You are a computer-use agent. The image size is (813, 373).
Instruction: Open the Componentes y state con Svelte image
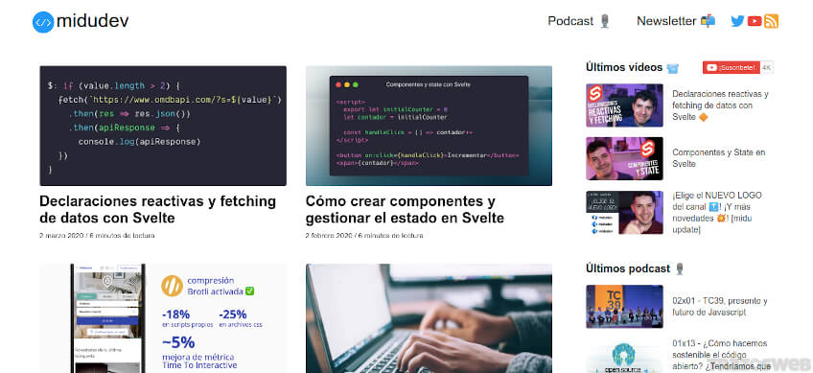tap(429, 126)
